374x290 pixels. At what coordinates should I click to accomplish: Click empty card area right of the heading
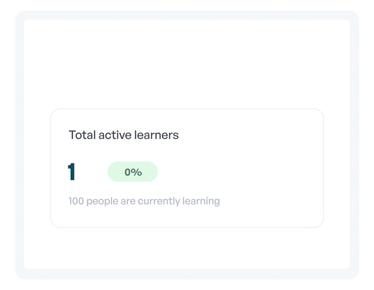pos(248,135)
